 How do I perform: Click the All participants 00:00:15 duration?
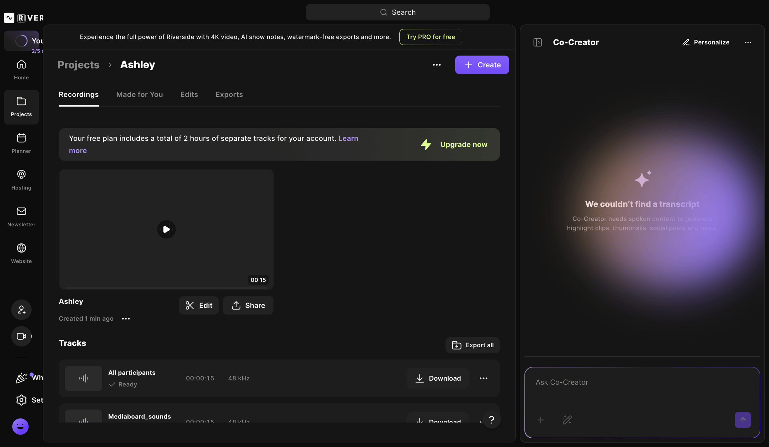tap(200, 378)
